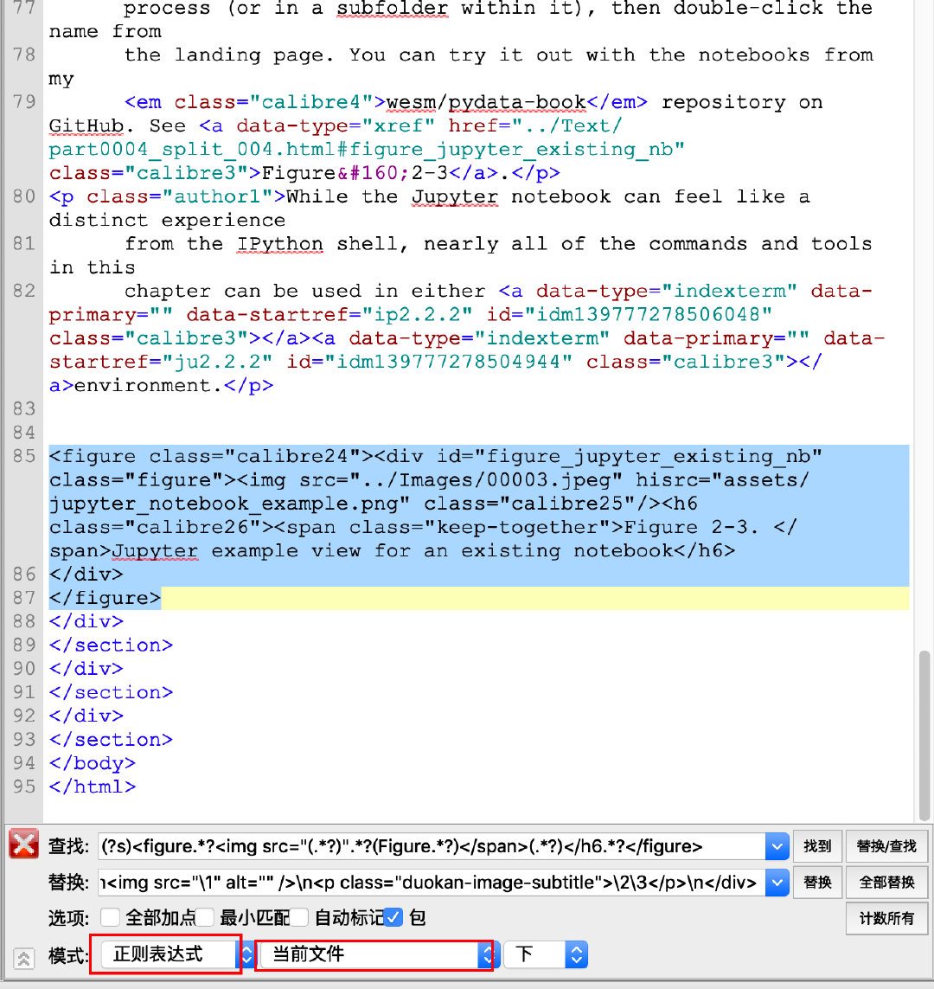Click the </figure> tag on line 87

[106, 598]
